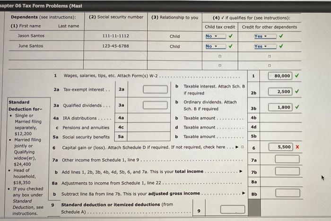Click the line 3a qualified dividends field
Screen dimensions: 331x221
click(x=155, y=105)
